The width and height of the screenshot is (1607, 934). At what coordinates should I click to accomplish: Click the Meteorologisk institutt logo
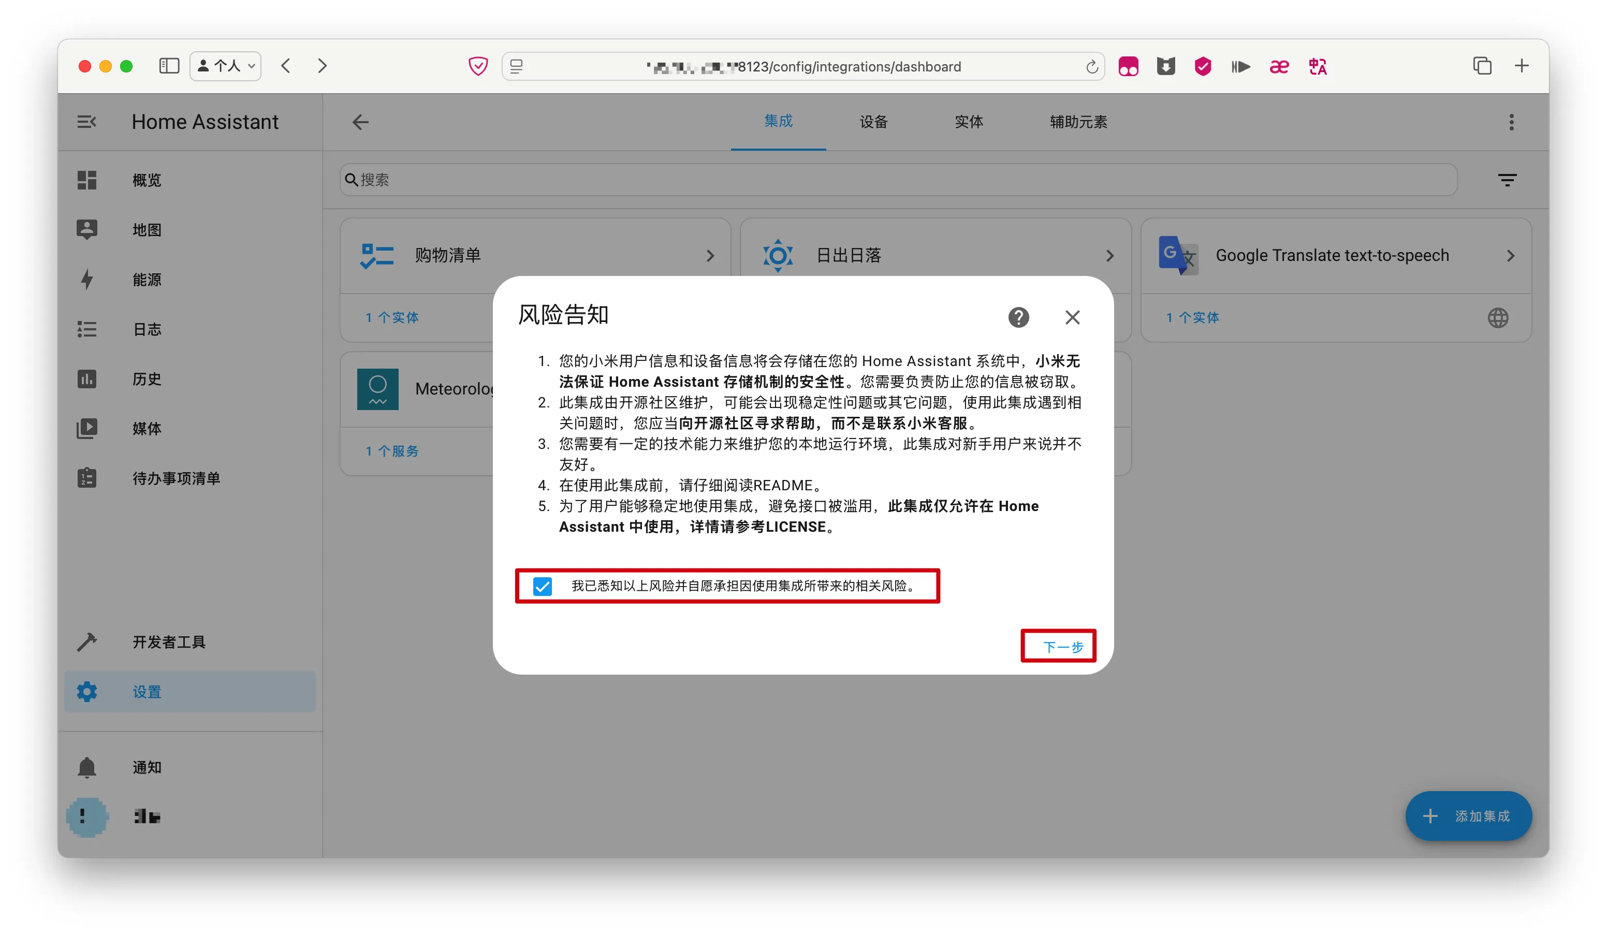click(377, 389)
